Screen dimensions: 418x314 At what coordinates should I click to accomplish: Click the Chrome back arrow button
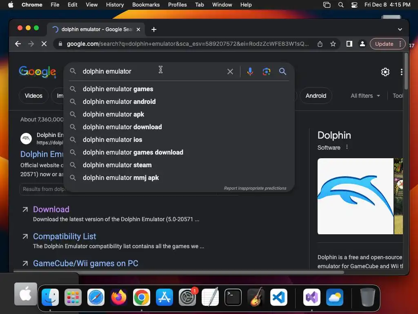point(18,44)
